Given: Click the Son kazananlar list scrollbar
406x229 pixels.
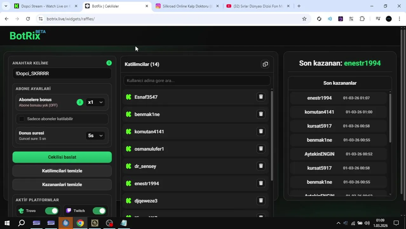Looking at the screenshot, I should coord(390,118).
